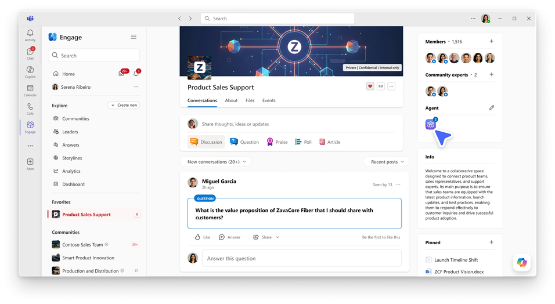
Task: Select the Poll post type
Action: 304,142
